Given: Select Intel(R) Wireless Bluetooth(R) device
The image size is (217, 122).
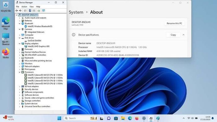Looking at the screenshot, I should click(x=40, y=26).
